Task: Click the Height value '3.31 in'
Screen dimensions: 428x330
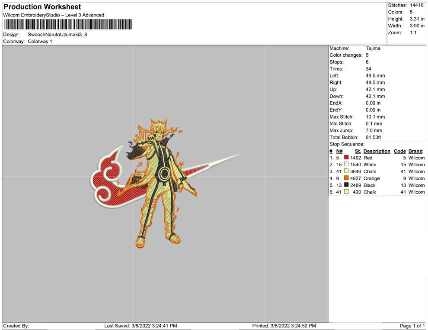Action: tap(417, 19)
